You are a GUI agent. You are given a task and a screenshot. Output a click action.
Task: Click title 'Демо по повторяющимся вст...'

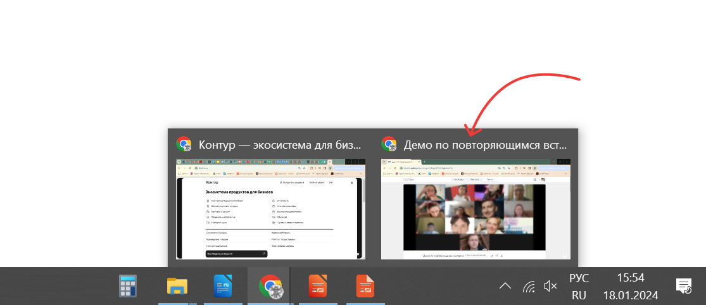click(x=484, y=145)
